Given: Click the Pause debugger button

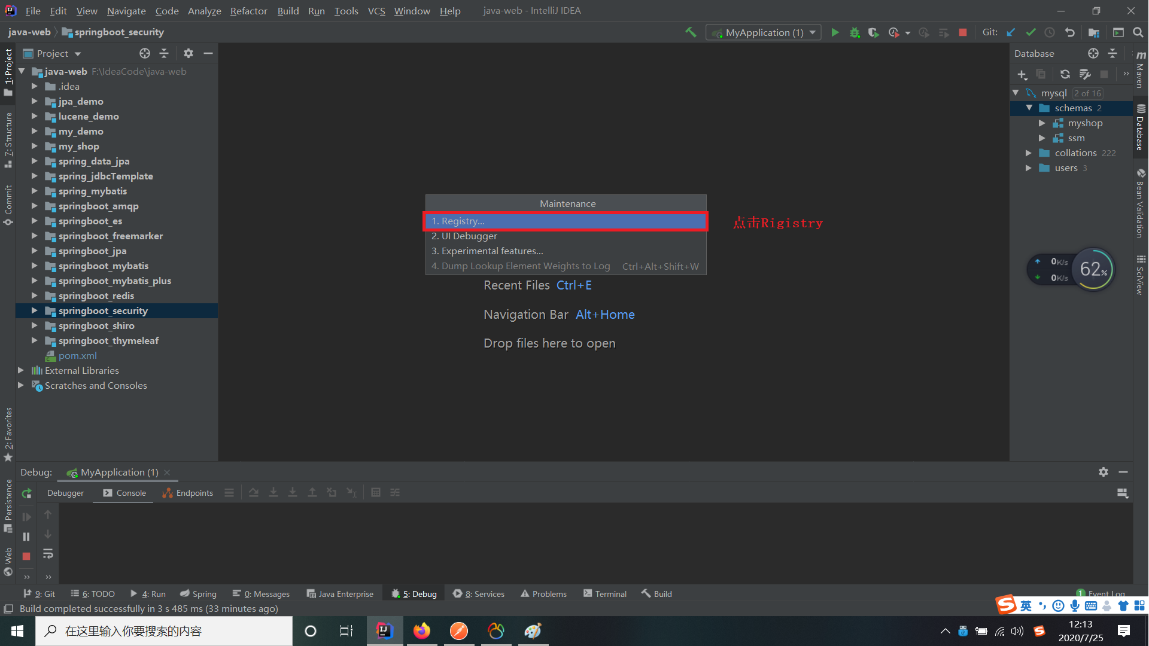Looking at the screenshot, I should (27, 537).
